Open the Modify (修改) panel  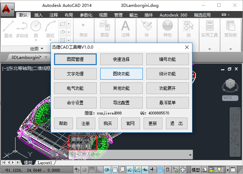point(84,30)
